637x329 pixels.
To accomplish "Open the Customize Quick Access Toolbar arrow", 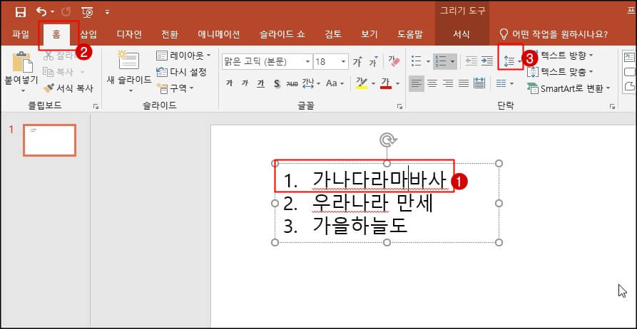I will pyautogui.click(x=107, y=12).
